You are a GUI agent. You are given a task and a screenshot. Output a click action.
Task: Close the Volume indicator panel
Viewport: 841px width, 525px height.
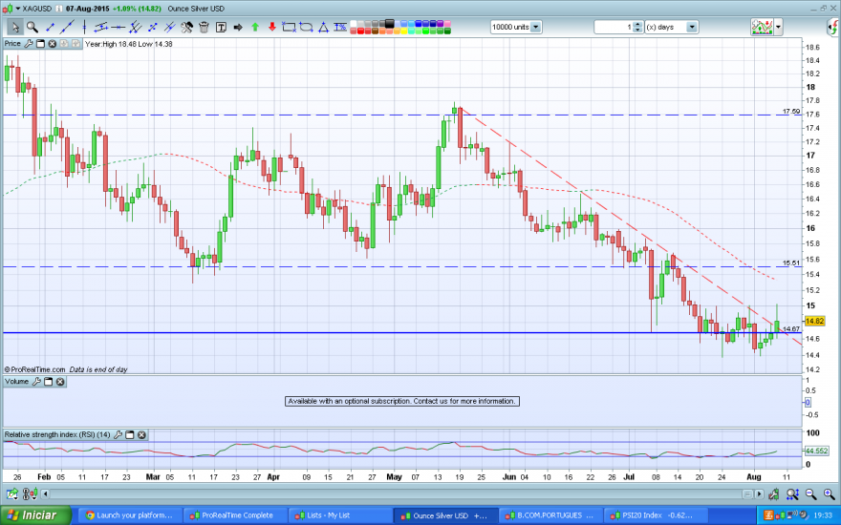pos(59,382)
